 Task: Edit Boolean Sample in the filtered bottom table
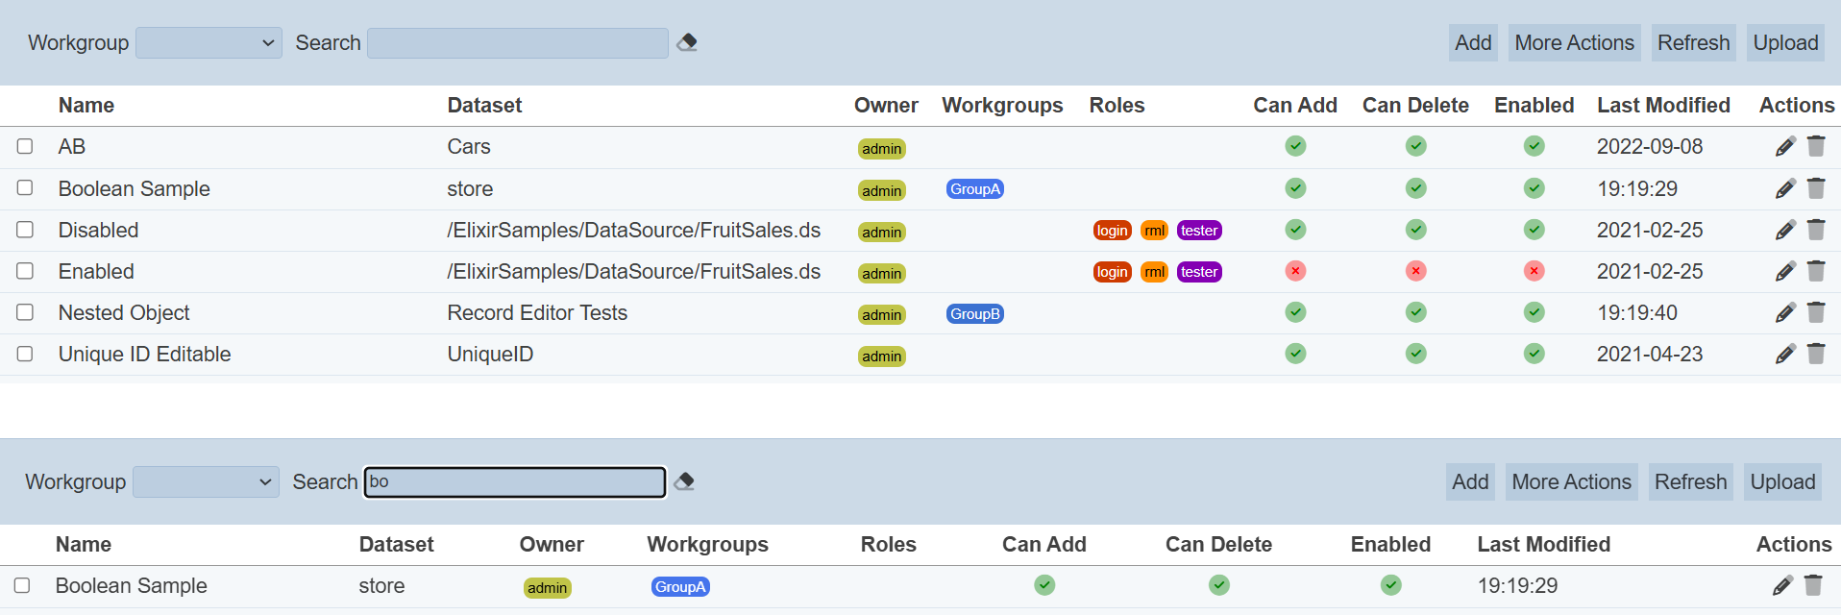[1781, 586]
